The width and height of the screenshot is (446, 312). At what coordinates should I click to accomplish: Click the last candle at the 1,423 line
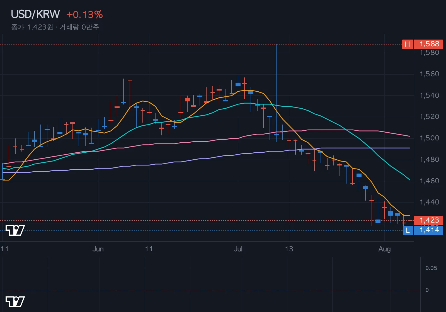pyautogui.click(x=410, y=221)
